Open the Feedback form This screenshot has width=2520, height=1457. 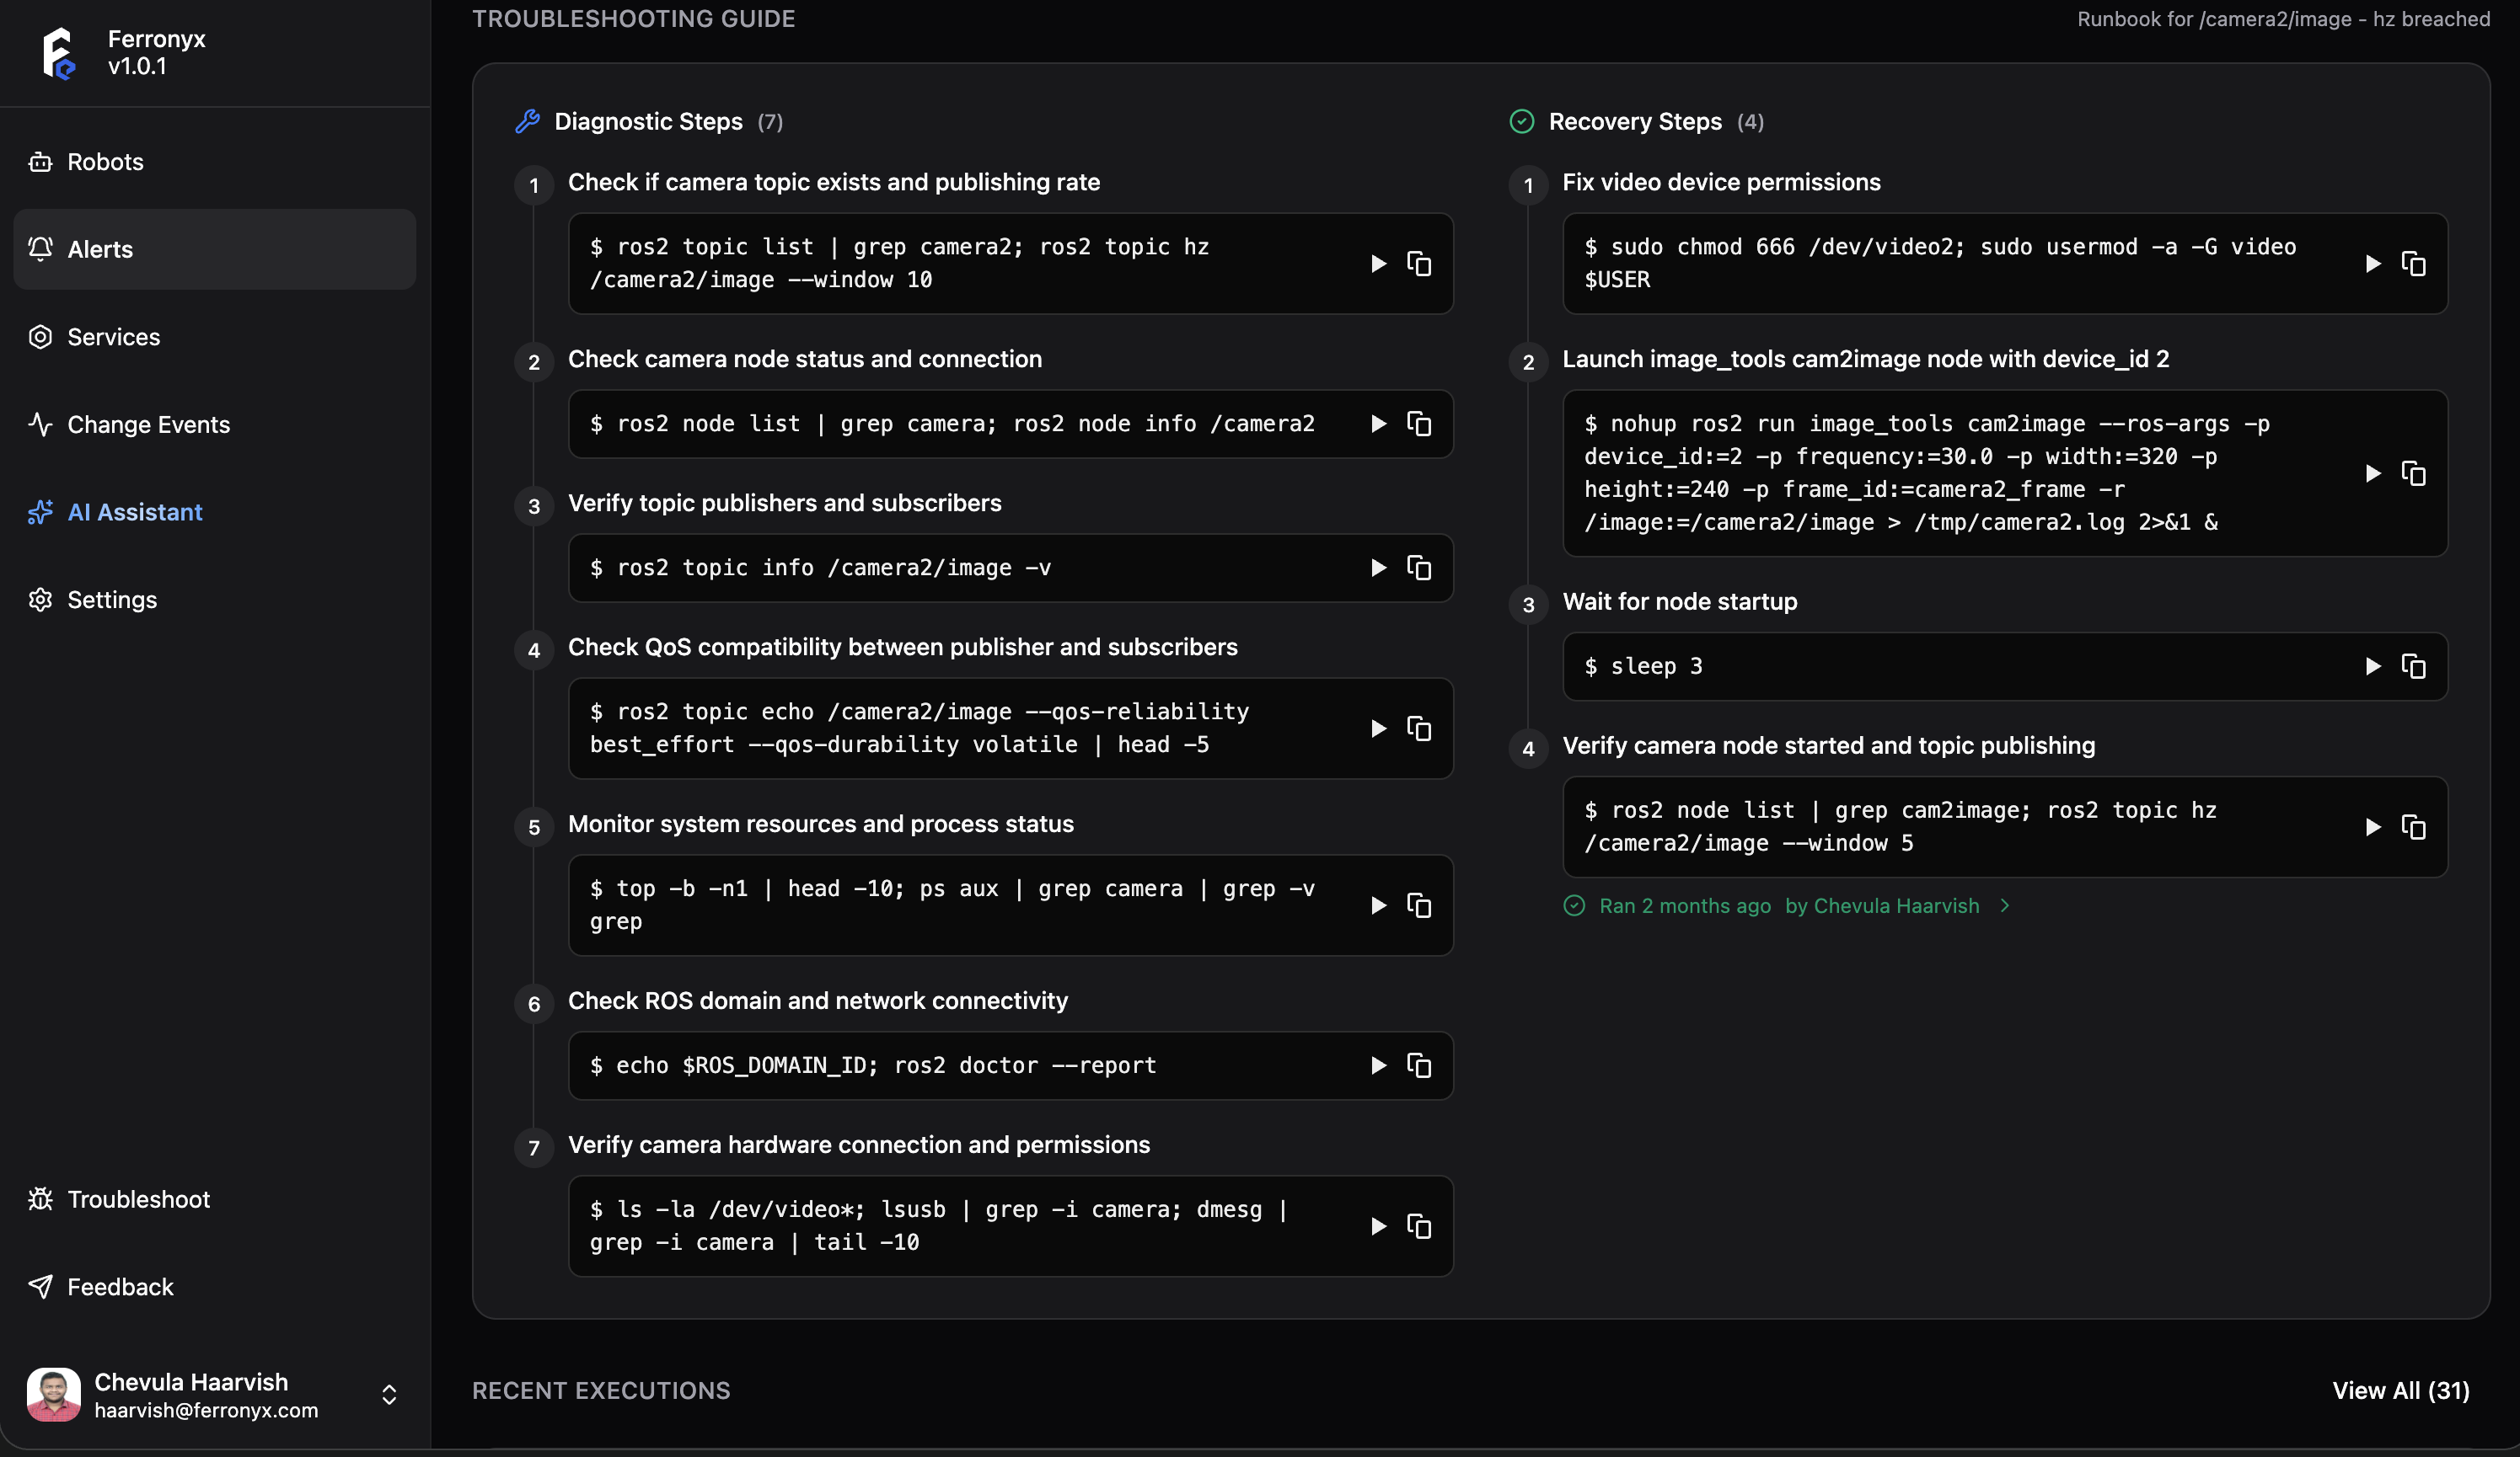(120, 1287)
